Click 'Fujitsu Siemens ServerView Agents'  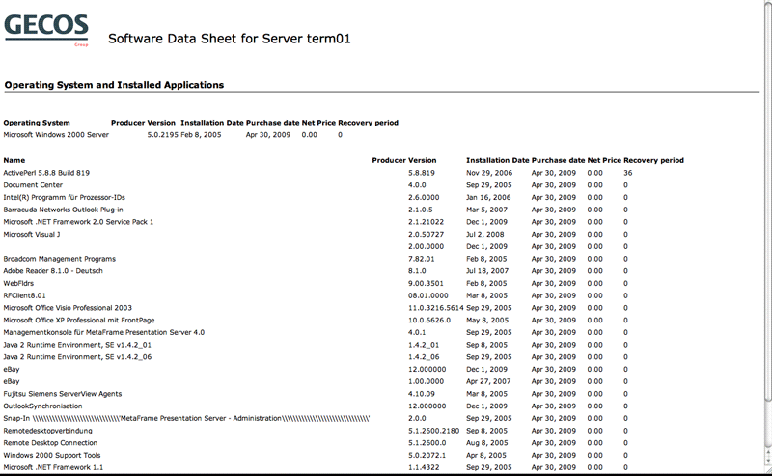click(63, 394)
